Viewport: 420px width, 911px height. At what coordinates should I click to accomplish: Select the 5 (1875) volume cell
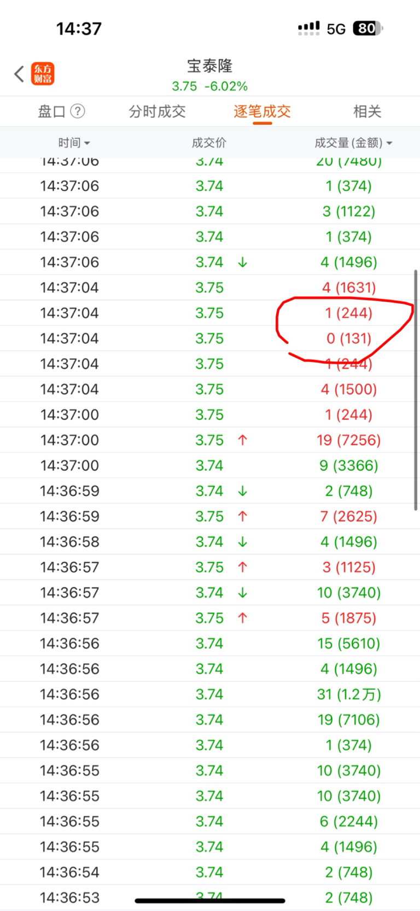pyautogui.click(x=349, y=618)
